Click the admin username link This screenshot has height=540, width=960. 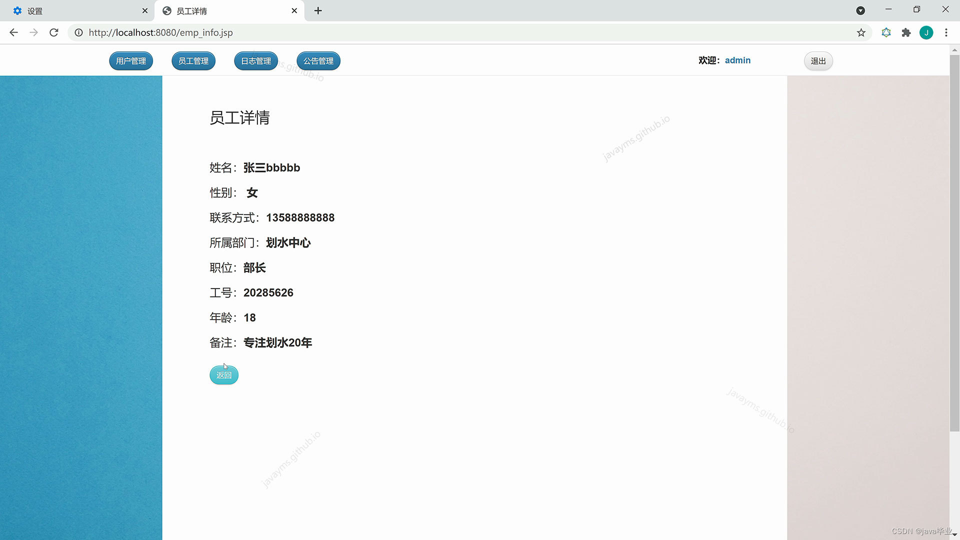point(737,60)
